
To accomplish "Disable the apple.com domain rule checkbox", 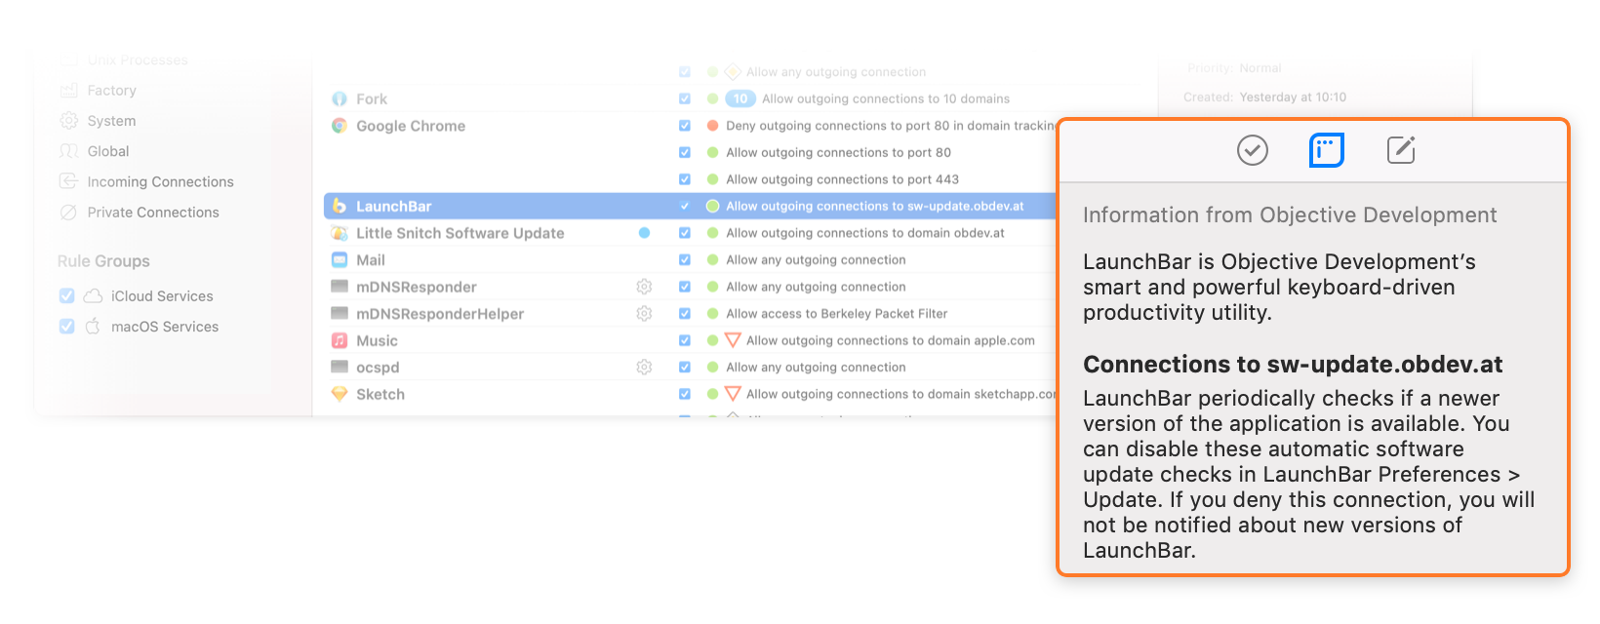I will 685,340.
